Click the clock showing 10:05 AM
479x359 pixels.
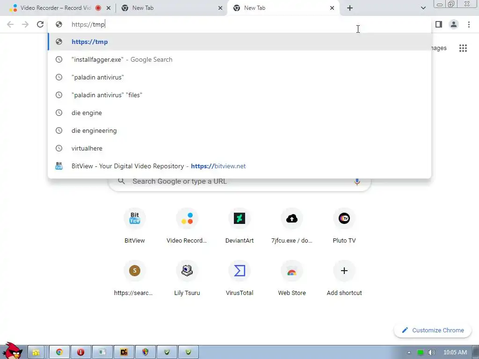click(455, 352)
